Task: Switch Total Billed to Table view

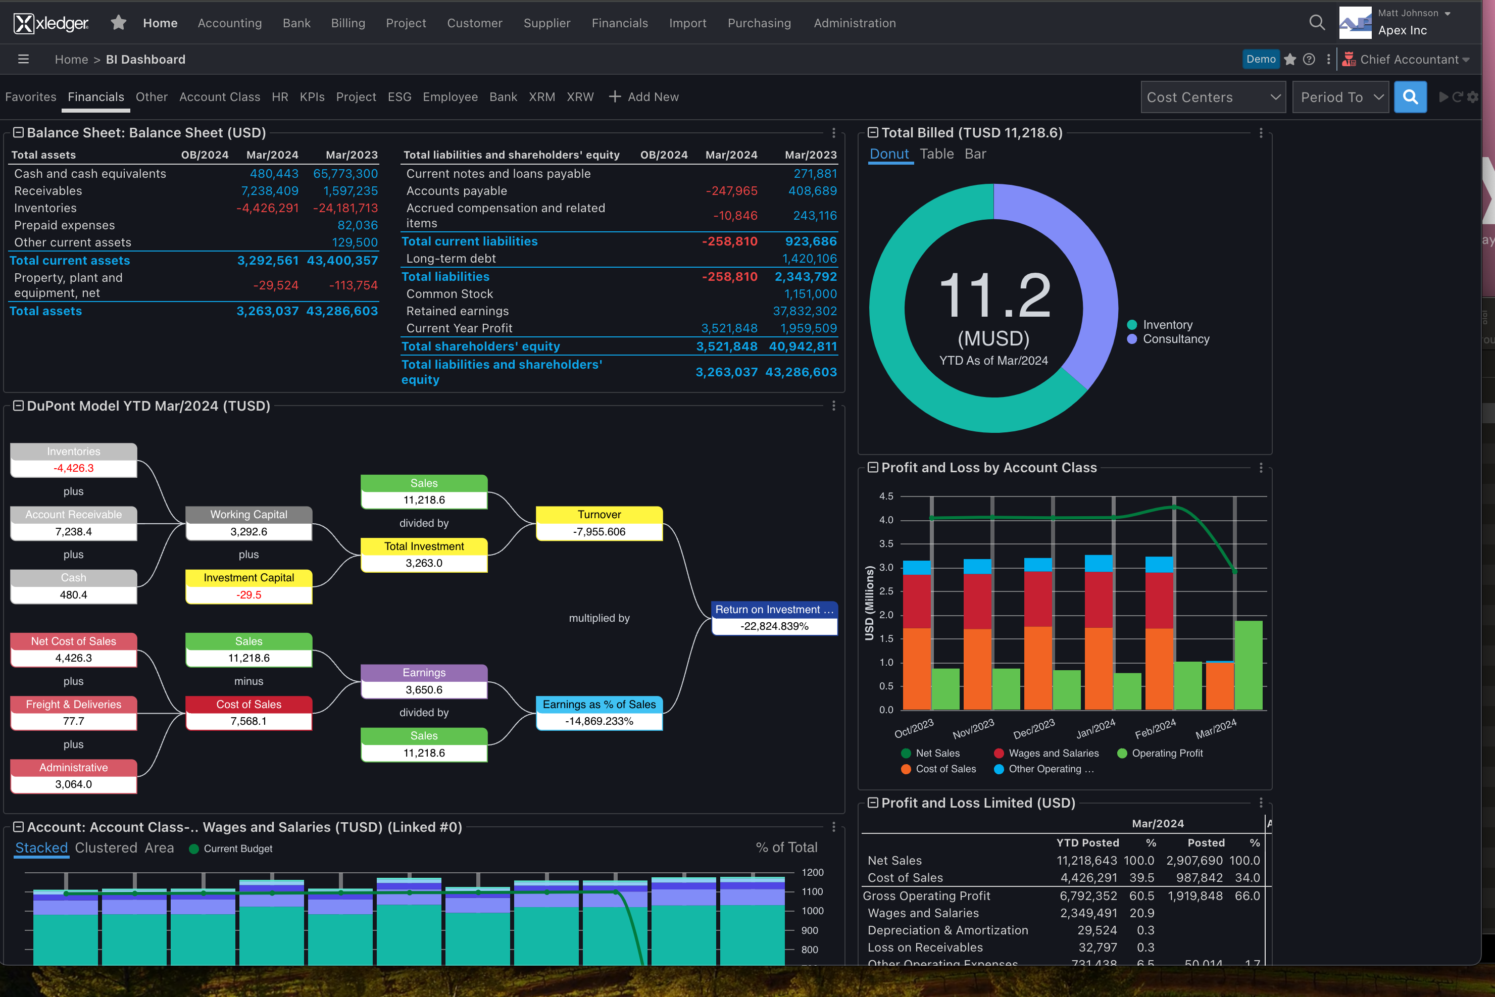Action: click(937, 153)
